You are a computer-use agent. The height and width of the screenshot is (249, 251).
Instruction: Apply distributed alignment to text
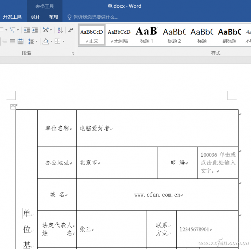pyautogui.click(x=21, y=41)
